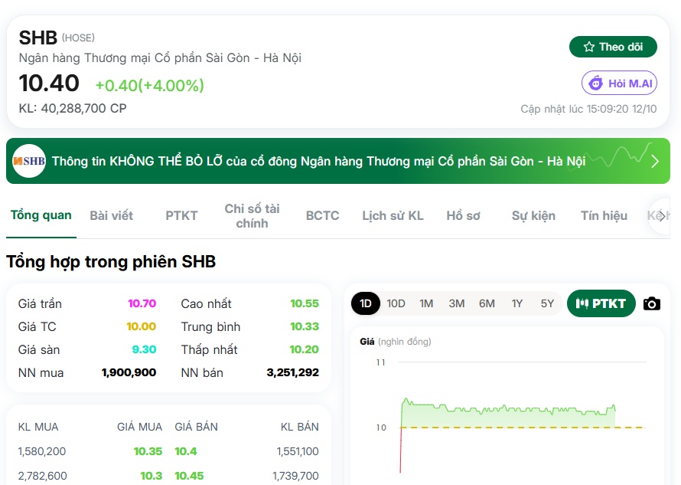Open Chỉ số tài chính tab

click(252, 216)
